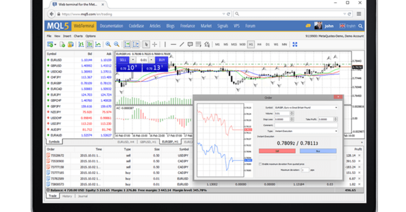406x212 pixels.
Task: Zoom out of the chart
Action: pyautogui.click(x=116, y=44)
